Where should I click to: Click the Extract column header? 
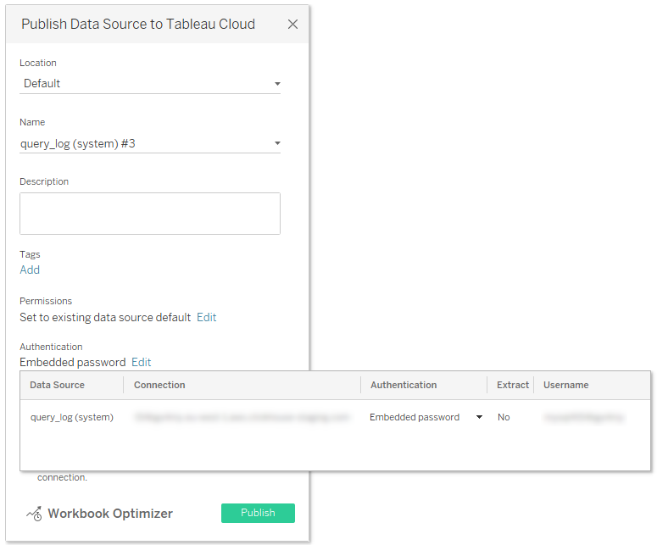coord(512,385)
